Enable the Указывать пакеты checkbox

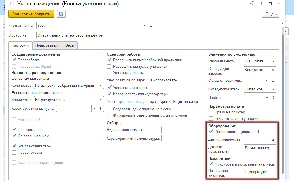pyautogui.click(x=109, y=73)
